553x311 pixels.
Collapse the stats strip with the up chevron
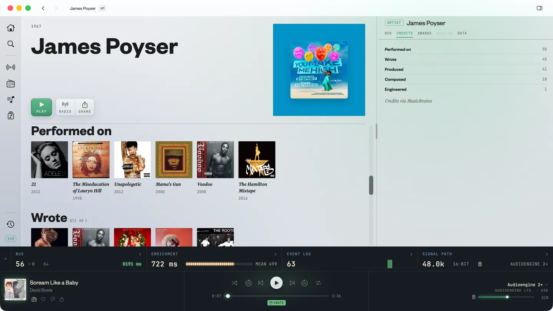(5, 259)
